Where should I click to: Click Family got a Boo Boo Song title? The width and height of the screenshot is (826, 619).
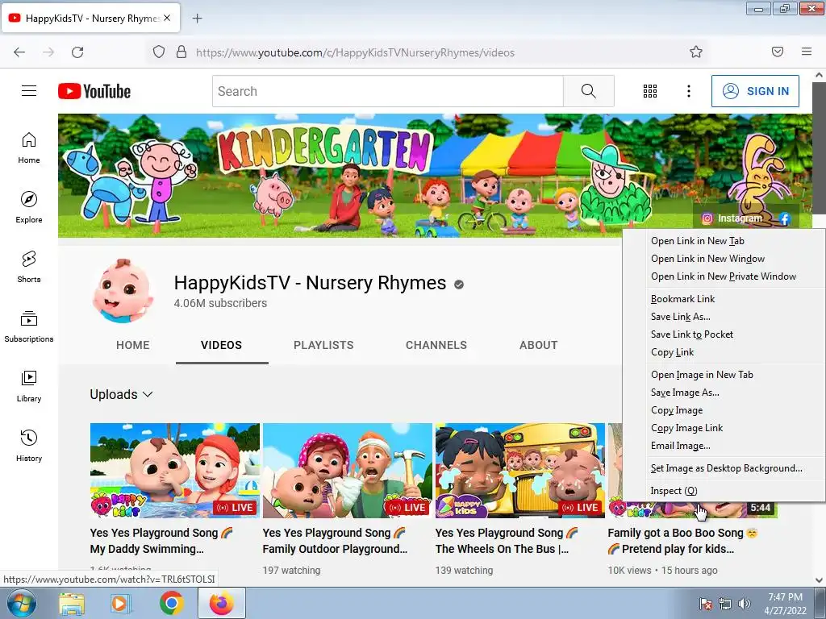pyautogui.click(x=683, y=541)
